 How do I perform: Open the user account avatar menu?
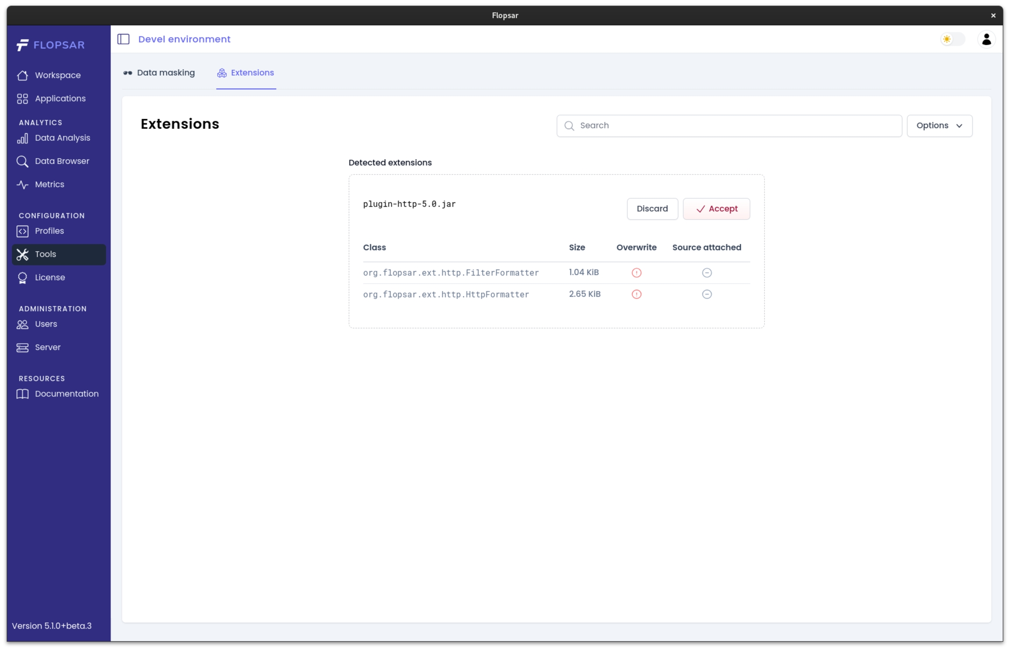pyautogui.click(x=986, y=39)
